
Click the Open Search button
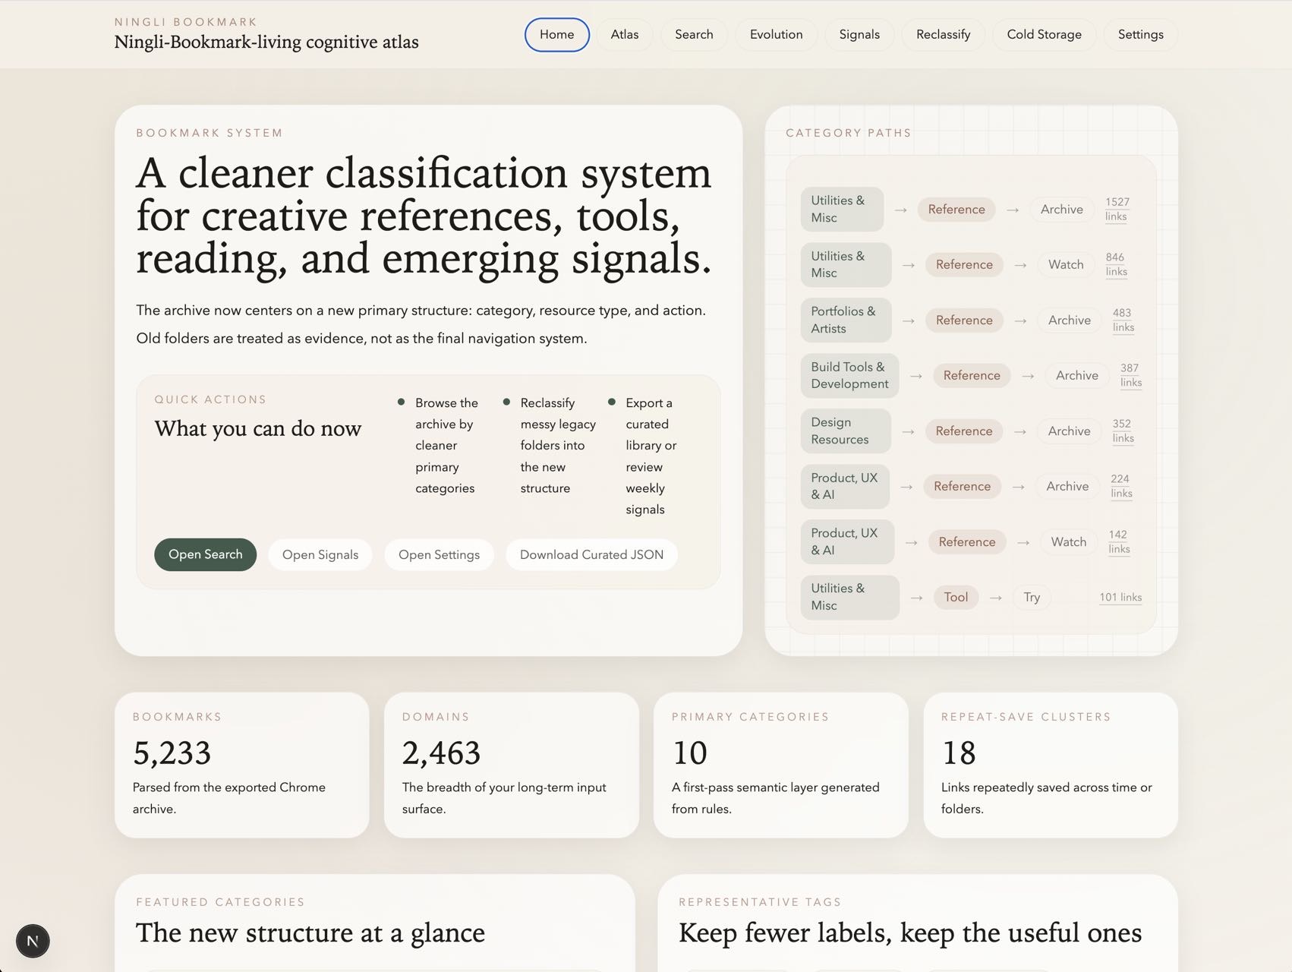click(206, 554)
